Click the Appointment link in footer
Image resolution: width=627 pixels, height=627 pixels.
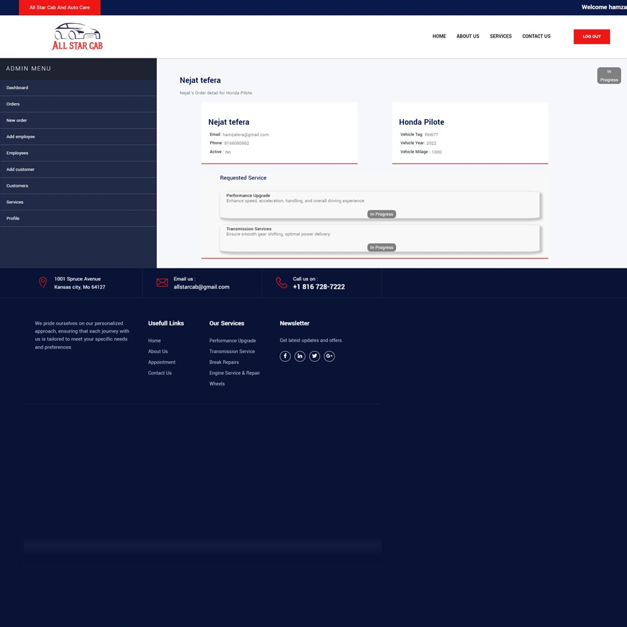coord(162,362)
